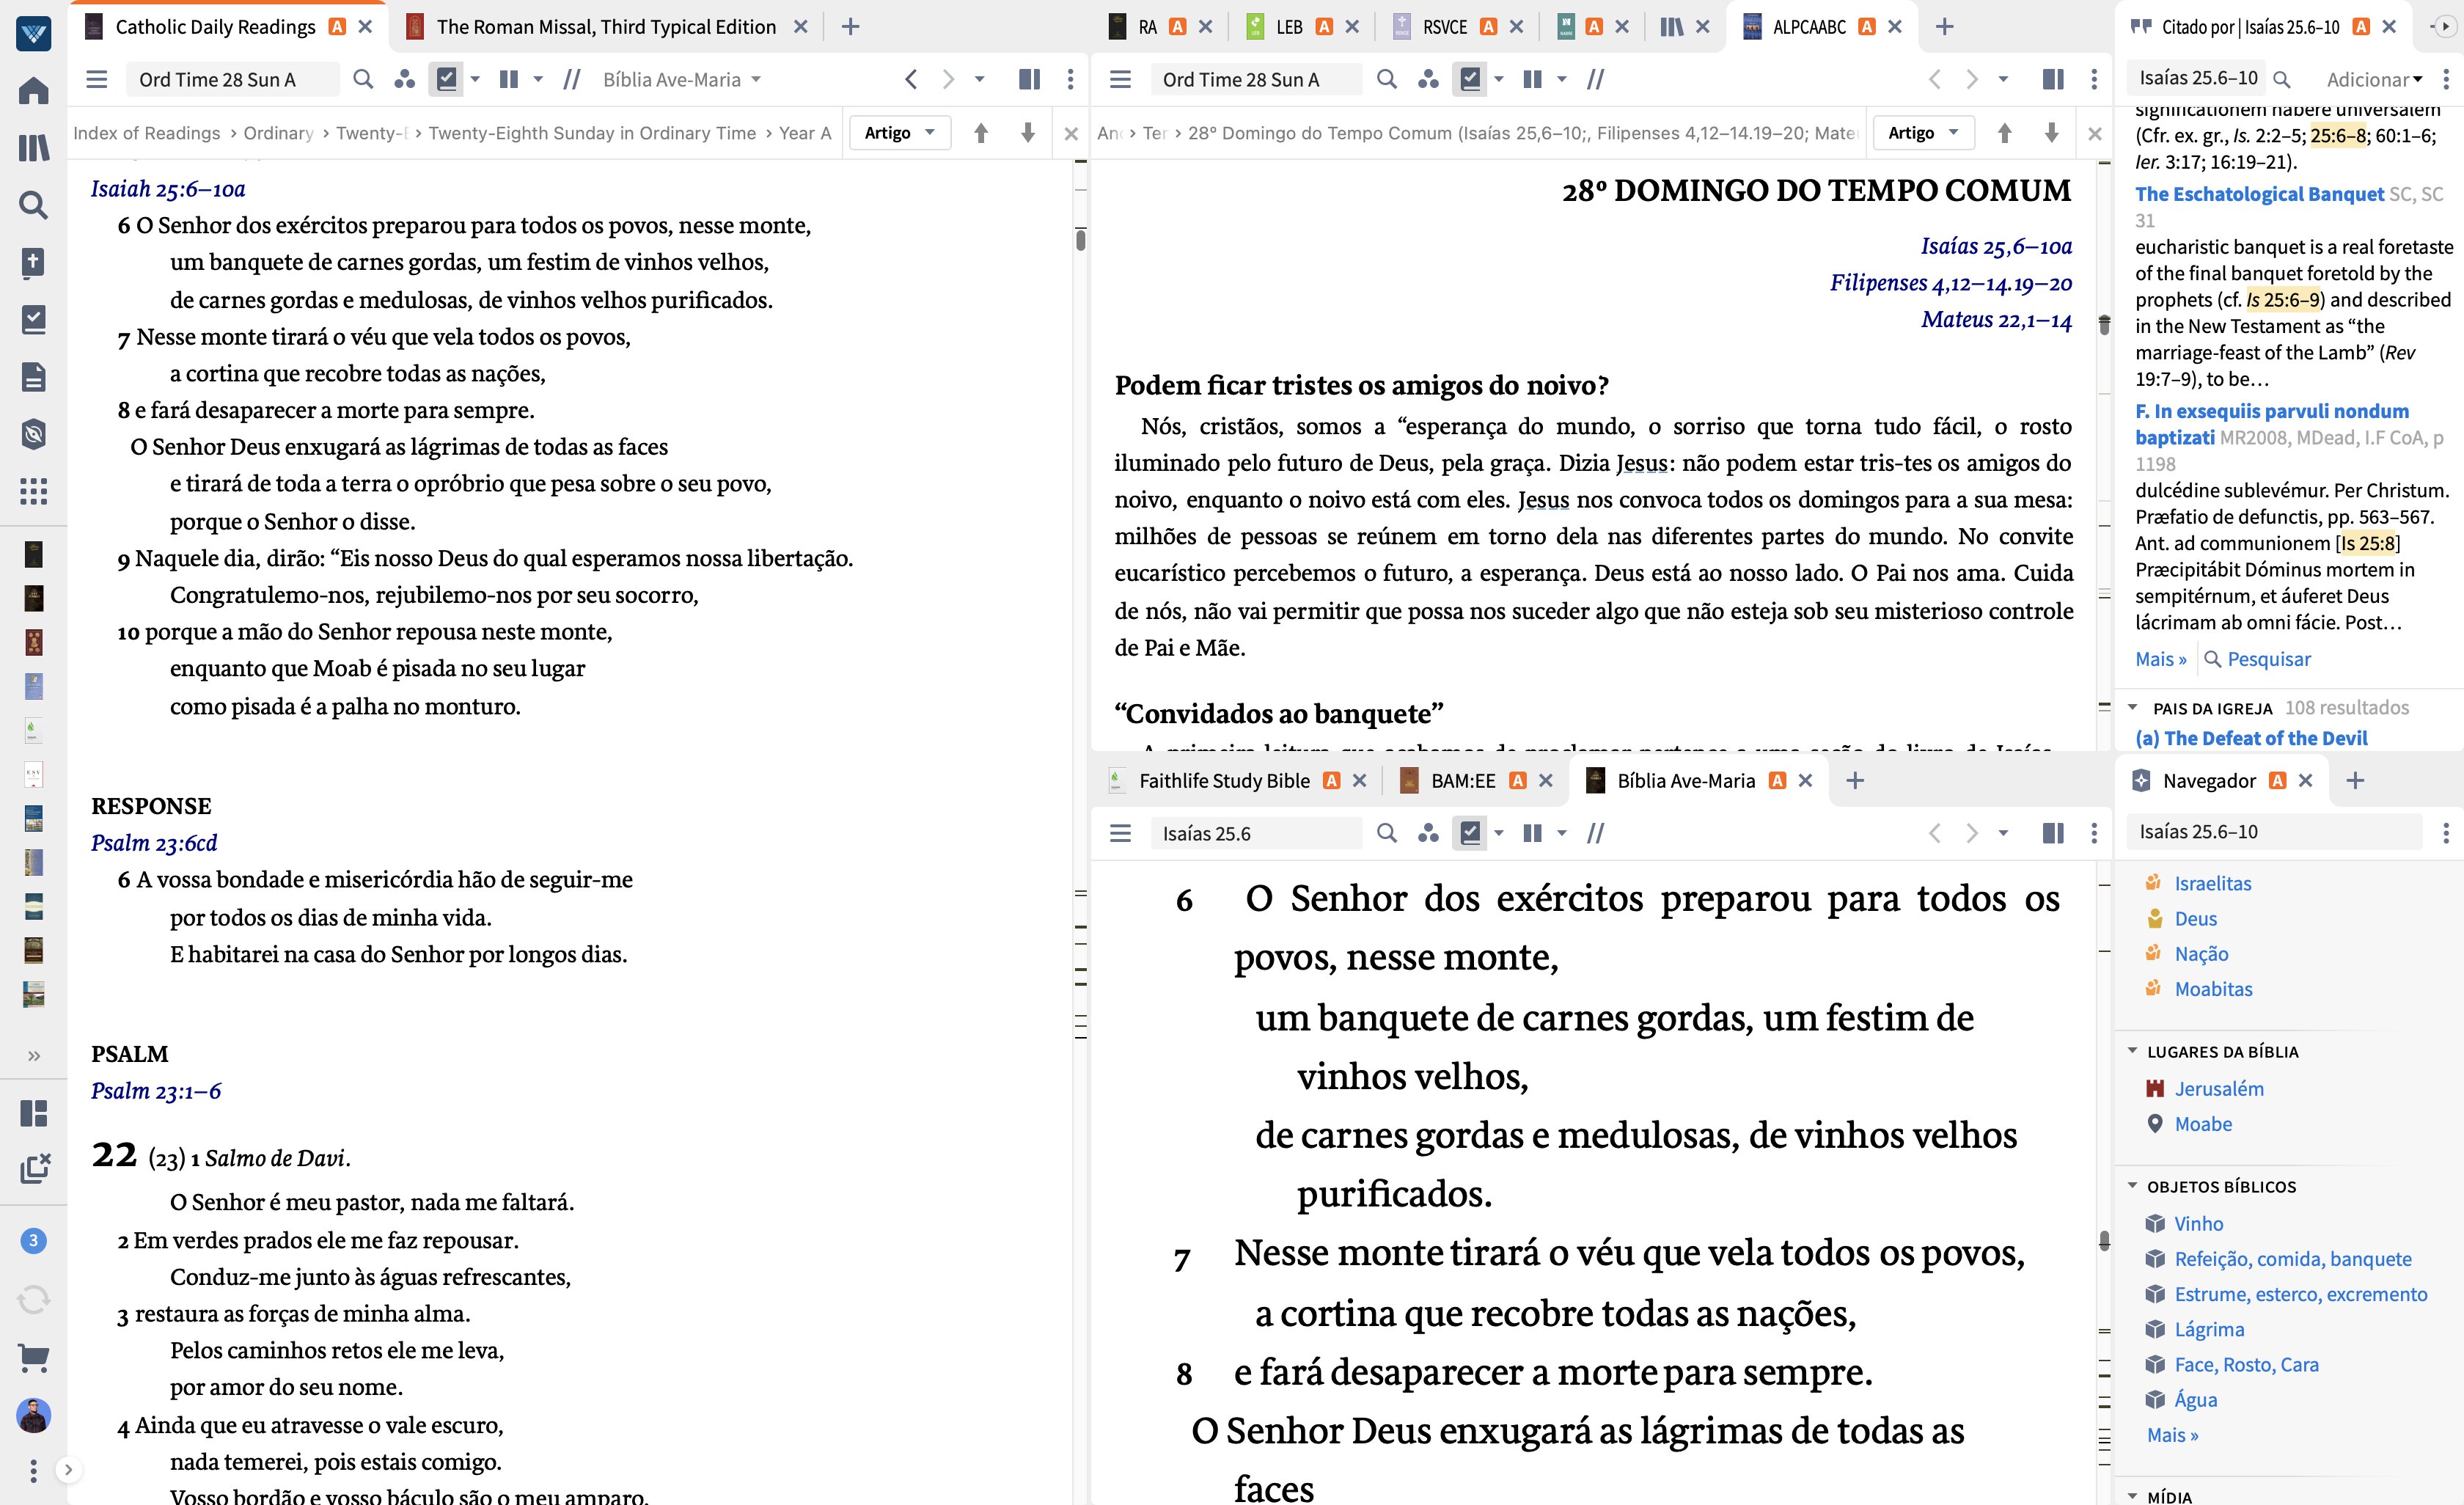Open visual filters in Catholic Daily Readings toolbar
This screenshot has height=1505, width=2464.
(405, 79)
